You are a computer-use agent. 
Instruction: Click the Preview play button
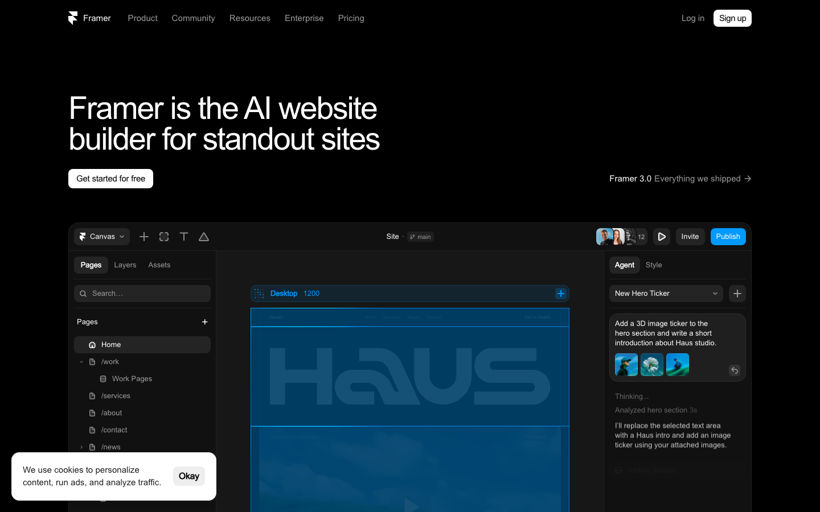(x=662, y=237)
